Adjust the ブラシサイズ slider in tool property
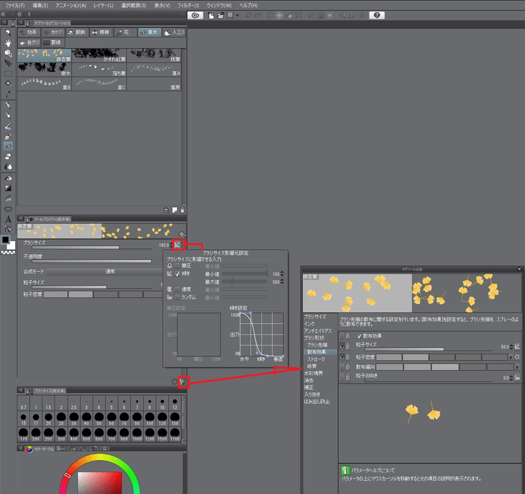 click(92, 247)
